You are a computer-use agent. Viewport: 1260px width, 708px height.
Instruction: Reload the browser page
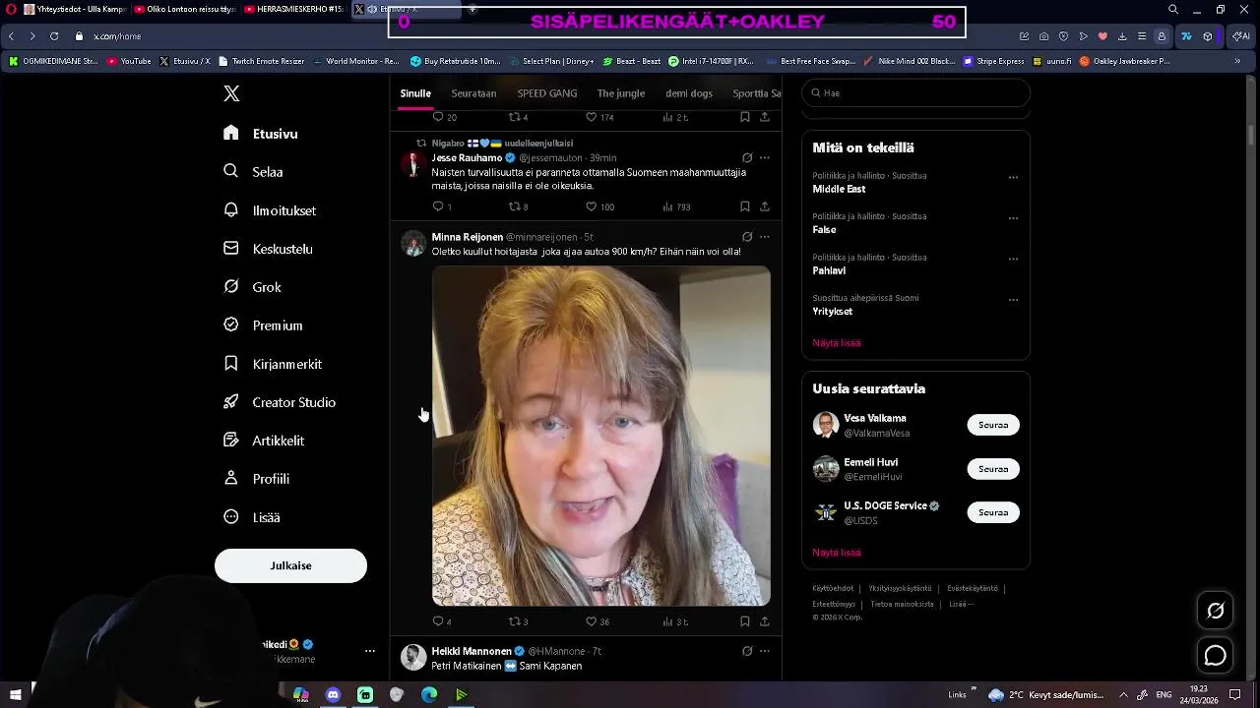coord(54,36)
